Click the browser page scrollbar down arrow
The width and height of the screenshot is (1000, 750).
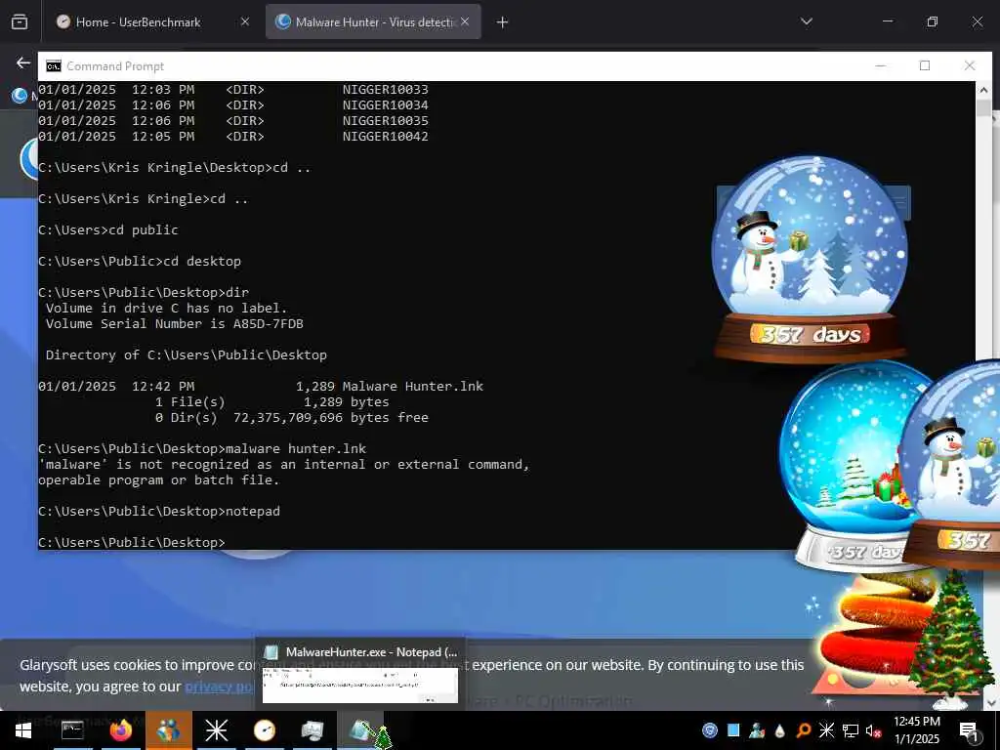point(993,703)
